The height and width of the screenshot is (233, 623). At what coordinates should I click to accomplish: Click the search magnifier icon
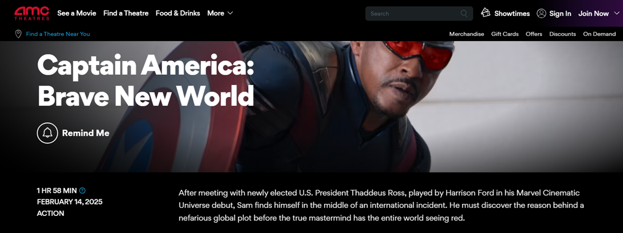(464, 14)
